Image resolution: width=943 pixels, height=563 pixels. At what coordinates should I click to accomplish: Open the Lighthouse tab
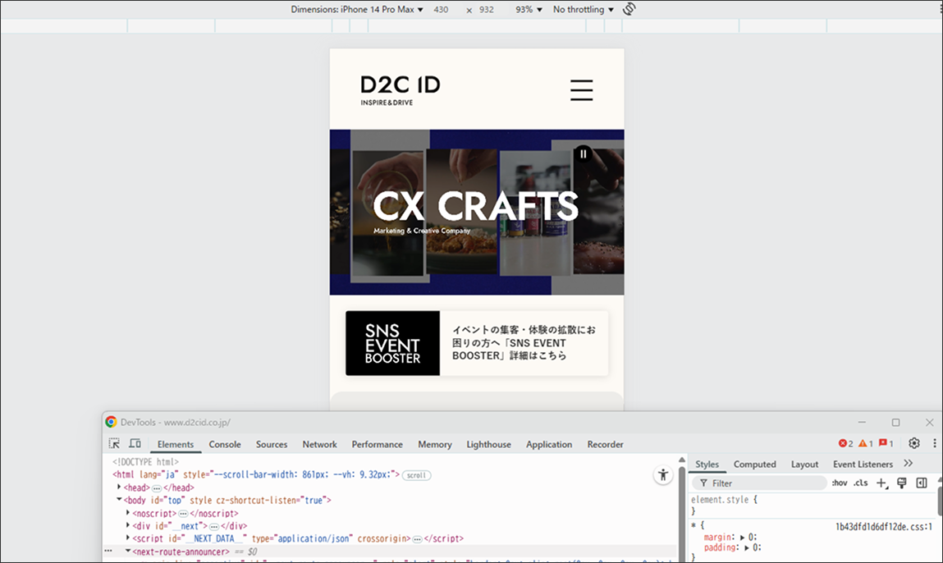489,445
